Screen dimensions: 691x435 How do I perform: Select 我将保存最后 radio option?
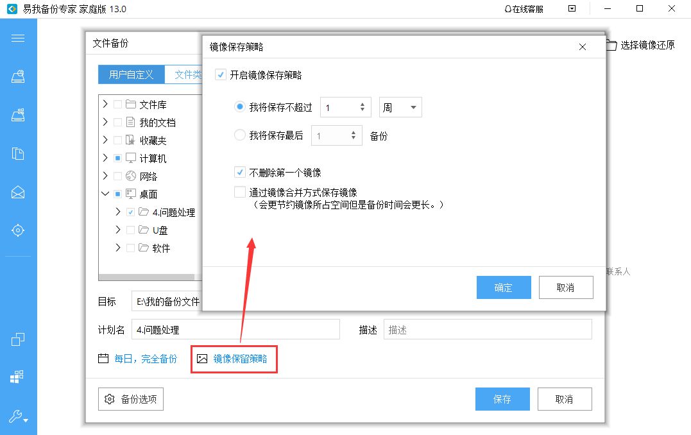240,135
